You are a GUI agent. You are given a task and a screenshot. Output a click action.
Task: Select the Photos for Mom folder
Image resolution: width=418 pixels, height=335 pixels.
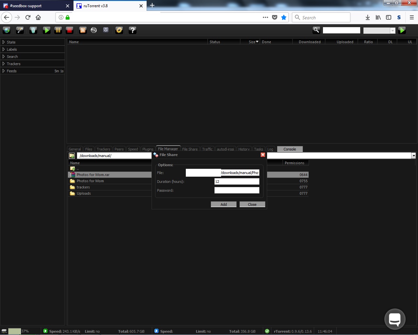coord(90,181)
